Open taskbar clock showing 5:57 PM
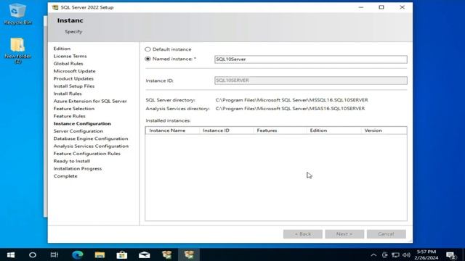465x261 pixels. (x=426, y=254)
